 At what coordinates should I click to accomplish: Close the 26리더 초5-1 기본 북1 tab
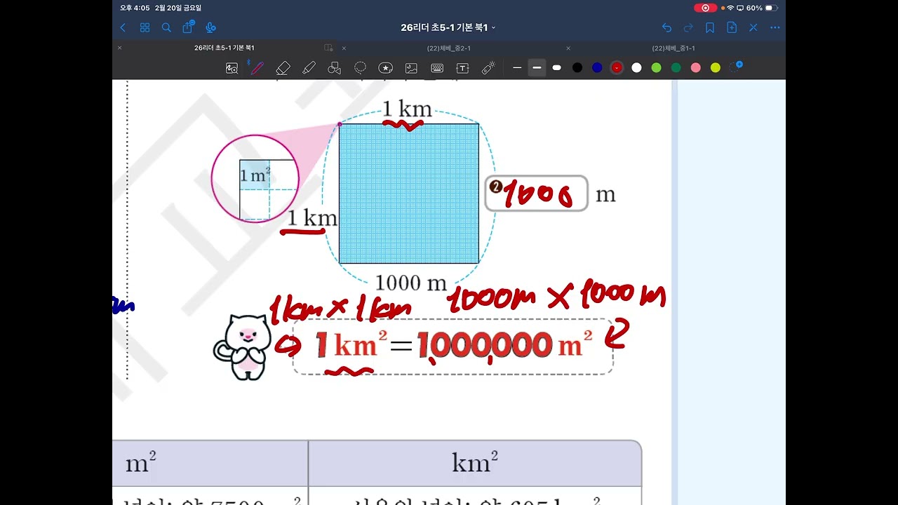119,48
